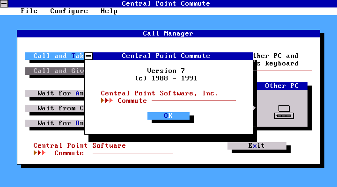
Task: Click OK in the Version 7 dialog
Action: tap(168, 116)
